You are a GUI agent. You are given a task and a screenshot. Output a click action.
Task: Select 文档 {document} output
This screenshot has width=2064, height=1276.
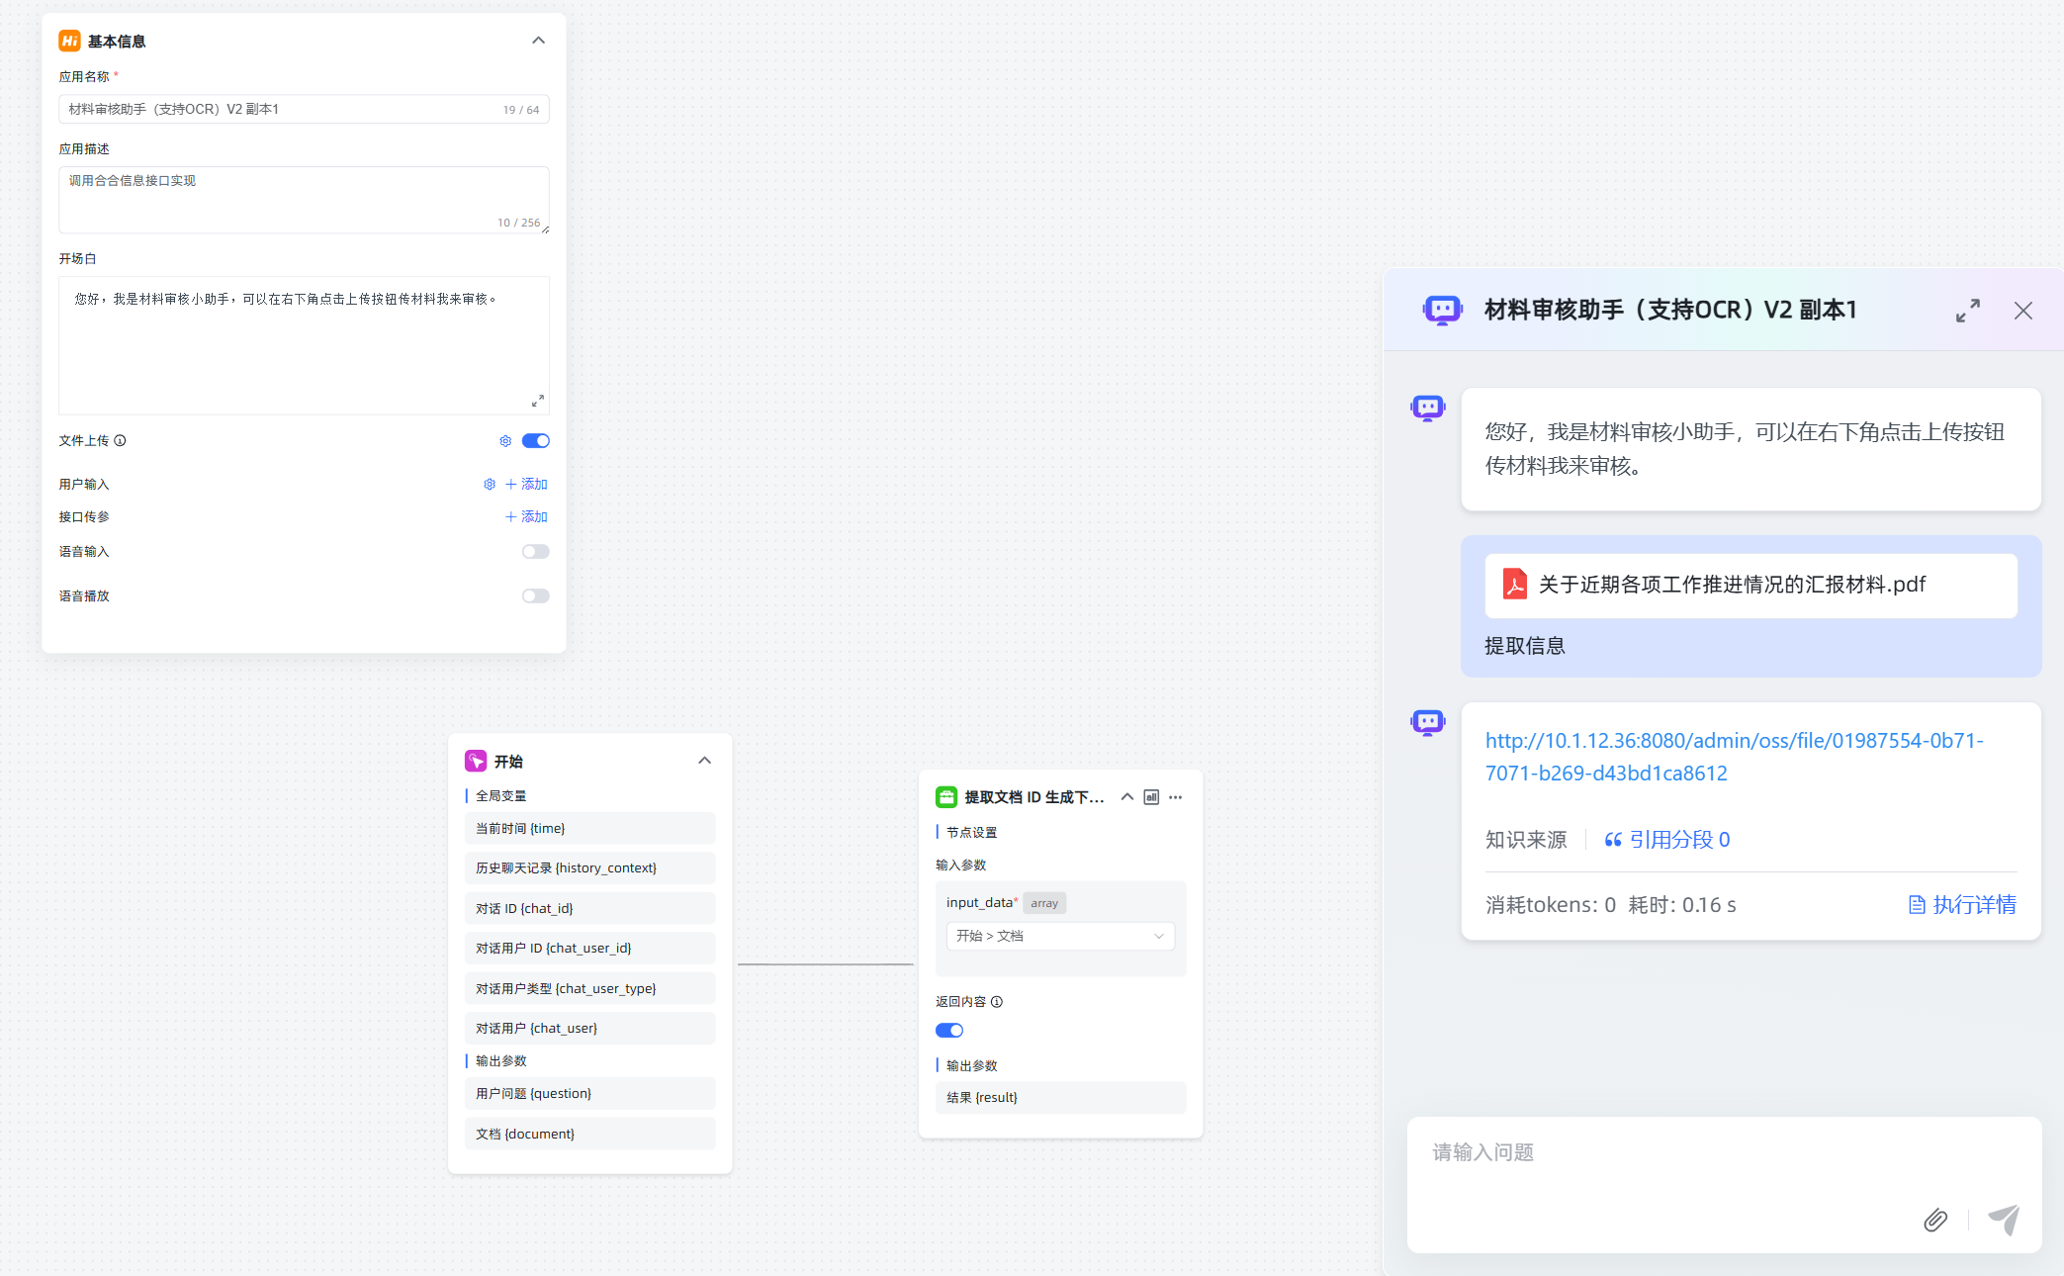[589, 1135]
